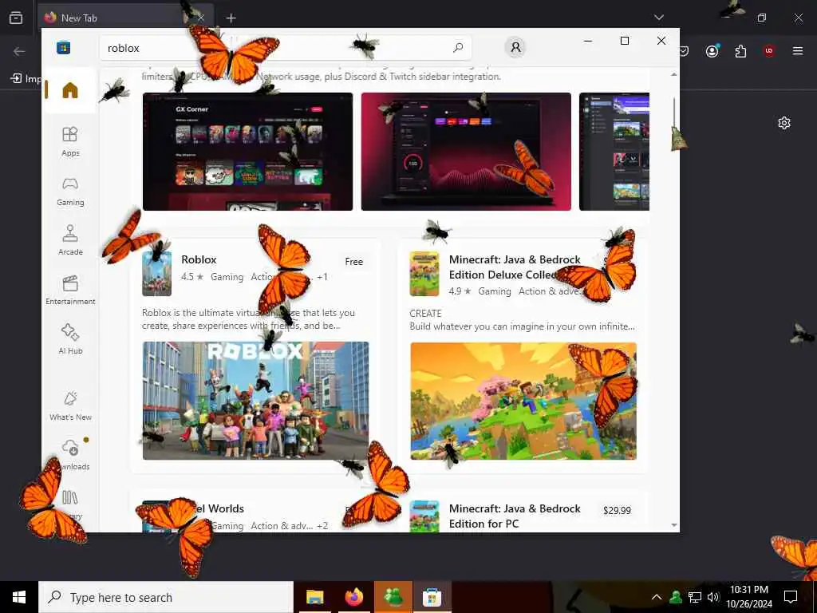Open Firefox extensions puzzle icon
817x613 pixels.
(x=740, y=51)
